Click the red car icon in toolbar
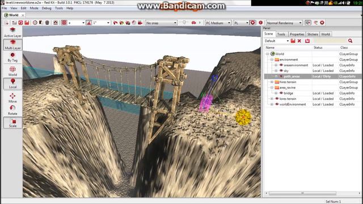 click(x=193, y=23)
